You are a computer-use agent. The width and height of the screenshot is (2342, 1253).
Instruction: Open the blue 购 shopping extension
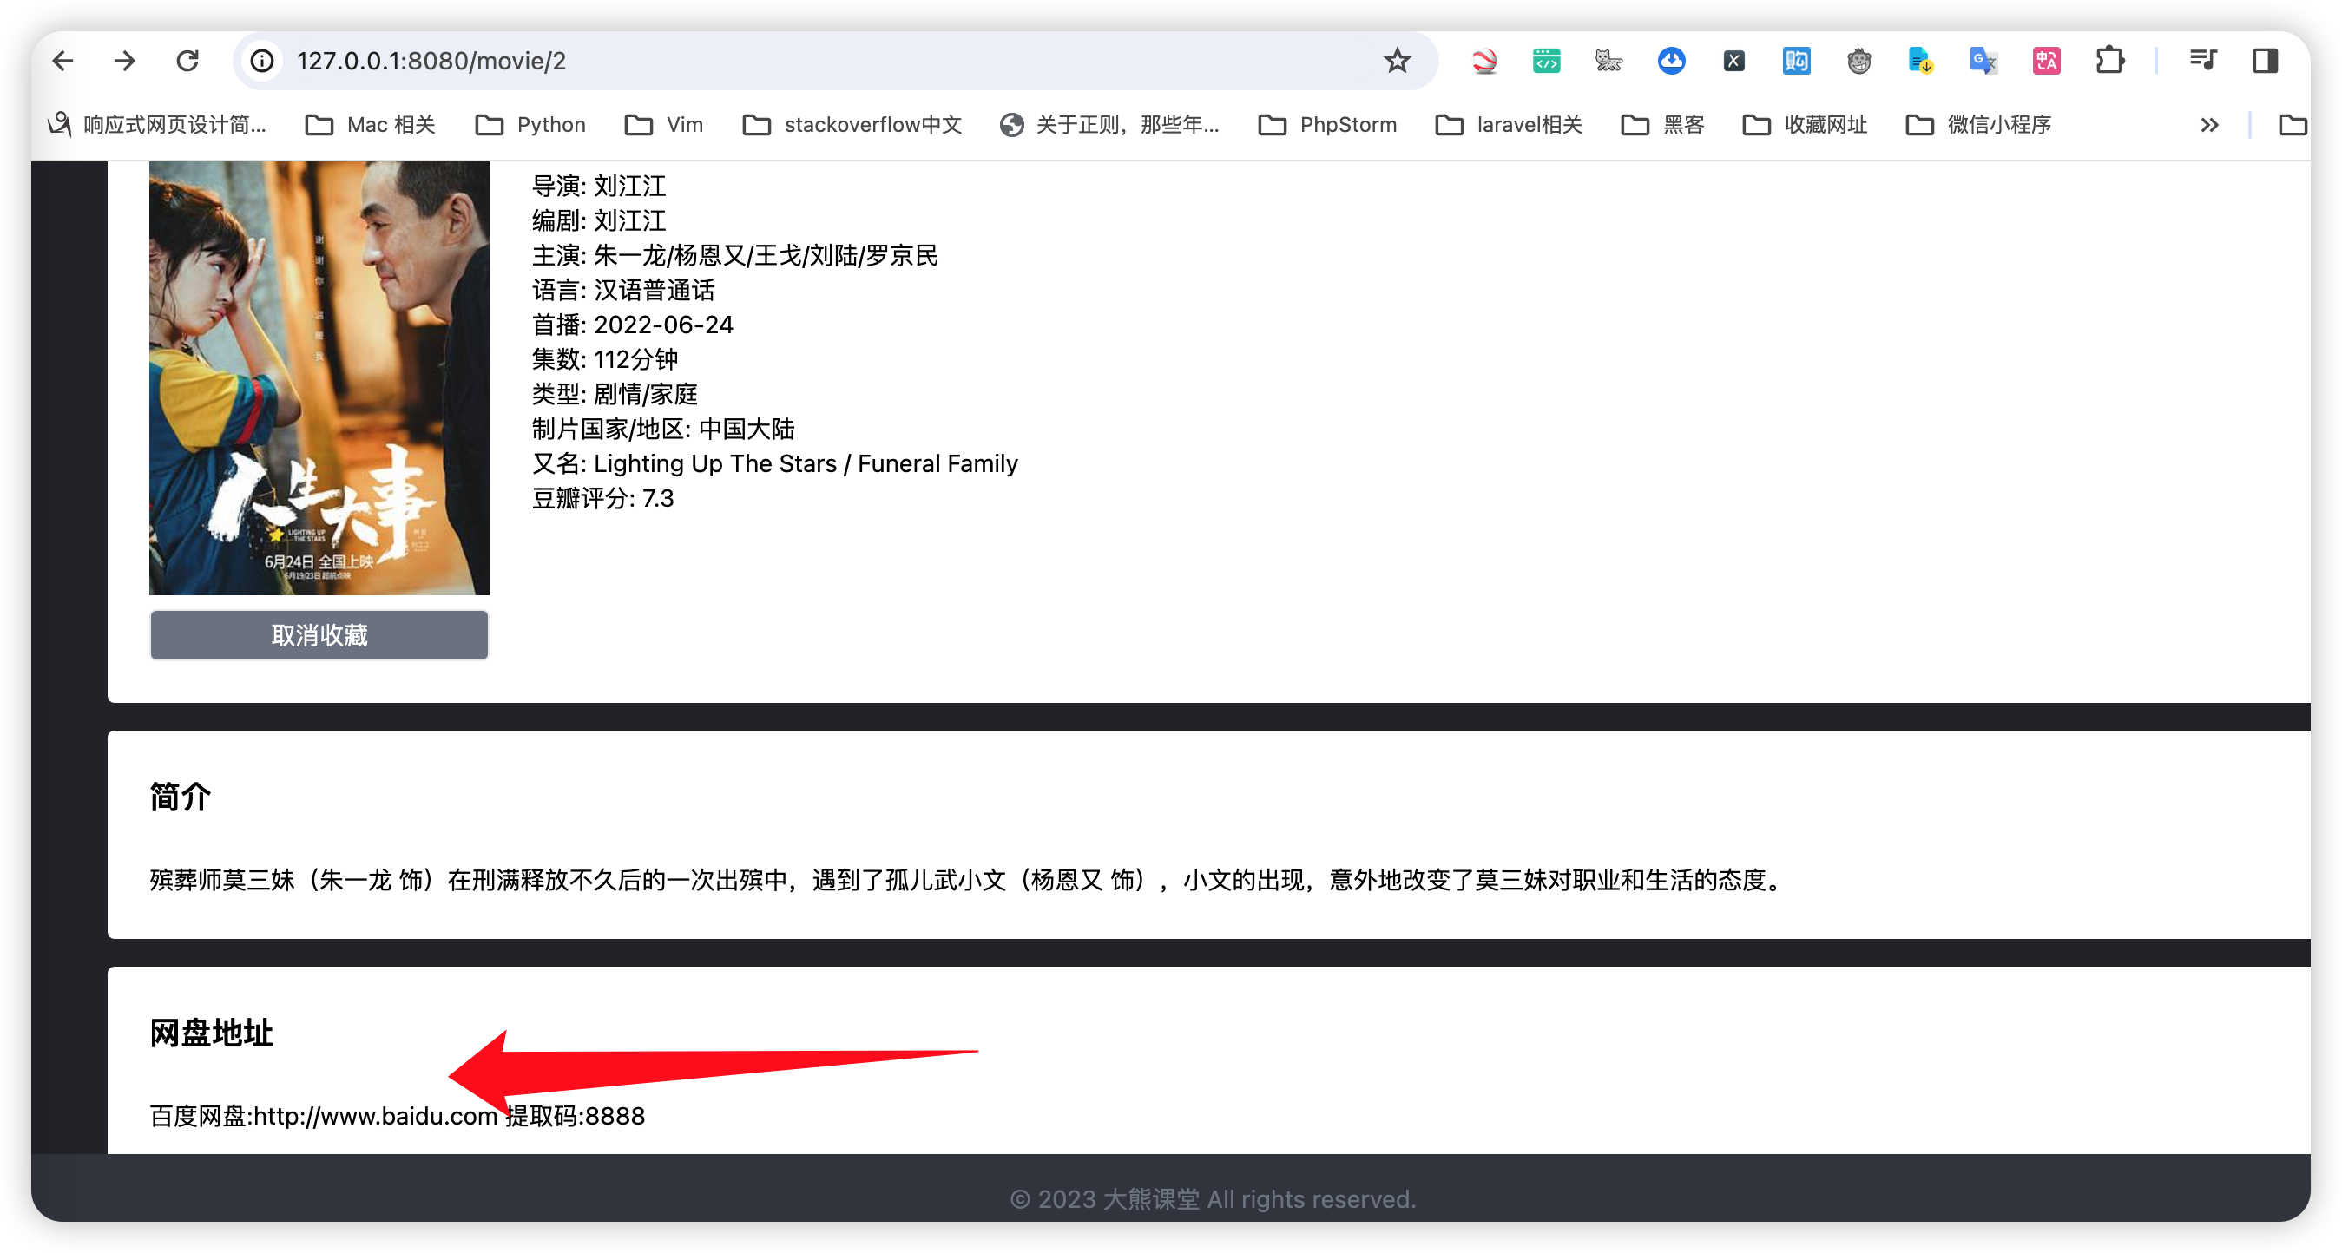1797,61
